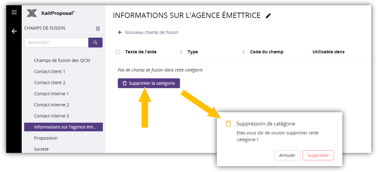Sort by Texte de l'aide column arrows
Image resolution: width=378 pixels, height=172 pixels.
tap(181, 52)
